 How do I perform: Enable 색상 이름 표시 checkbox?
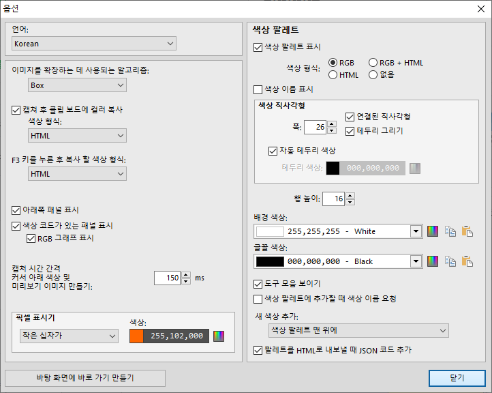pos(258,89)
